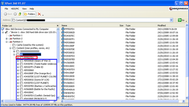Screen dimensions: 189x107
Task: Click the 4541084C folder icon in file list
Action: click(63, 66)
